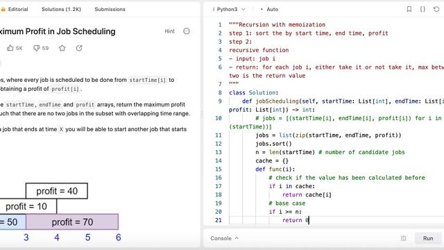Click the 59 dislikes count
The height and width of the screenshot is (250, 444).
(45, 48)
